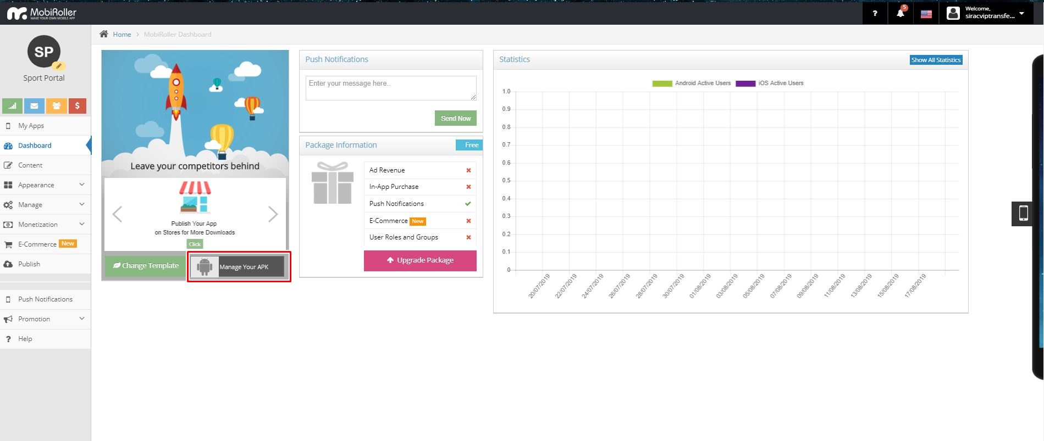The height and width of the screenshot is (441, 1044).
Task: Open the help question mark icon in top bar
Action: click(x=875, y=13)
